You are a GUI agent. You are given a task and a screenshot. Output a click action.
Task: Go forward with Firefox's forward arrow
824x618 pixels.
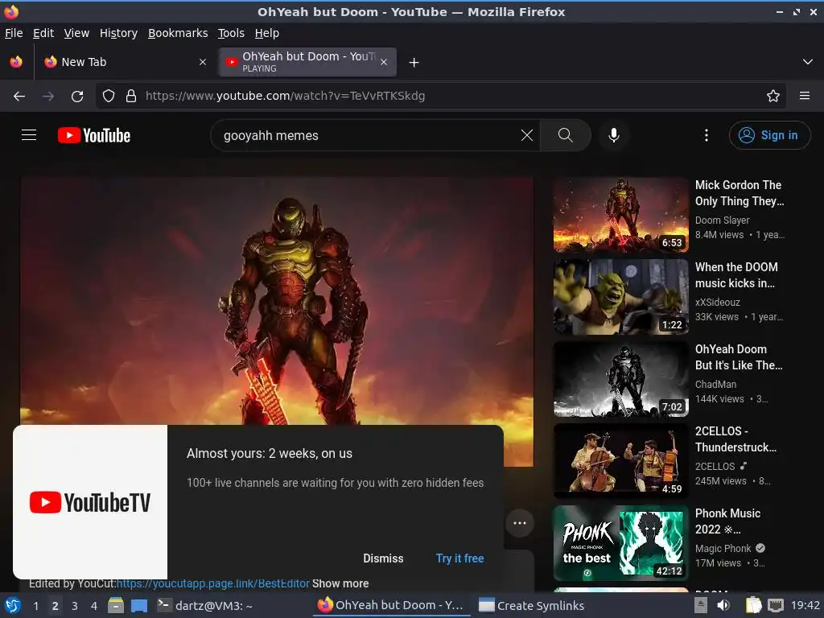pyautogui.click(x=48, y=97)
